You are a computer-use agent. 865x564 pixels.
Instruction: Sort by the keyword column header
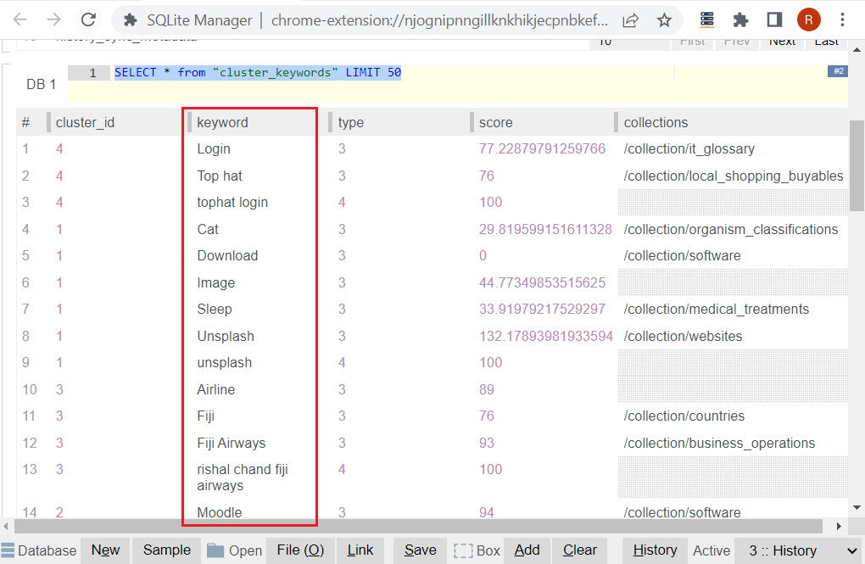pyautogui.click(x=222, y=122)
